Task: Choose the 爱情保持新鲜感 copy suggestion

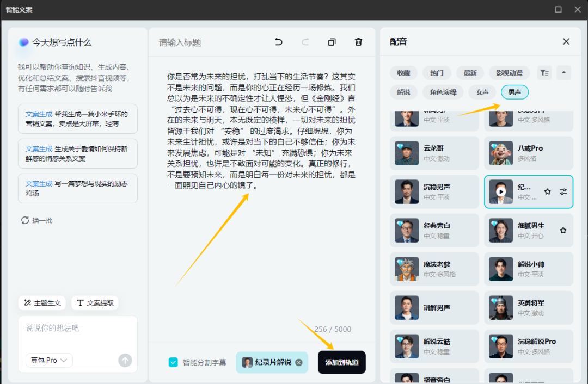Action: click(78, 153)
